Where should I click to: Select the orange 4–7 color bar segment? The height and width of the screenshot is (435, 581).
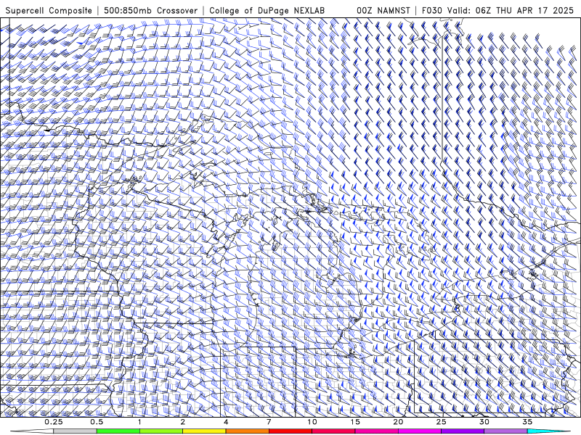[x=247, y=431]
